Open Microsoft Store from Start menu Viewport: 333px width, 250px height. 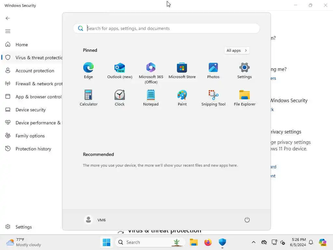click(x=182, y=71)
